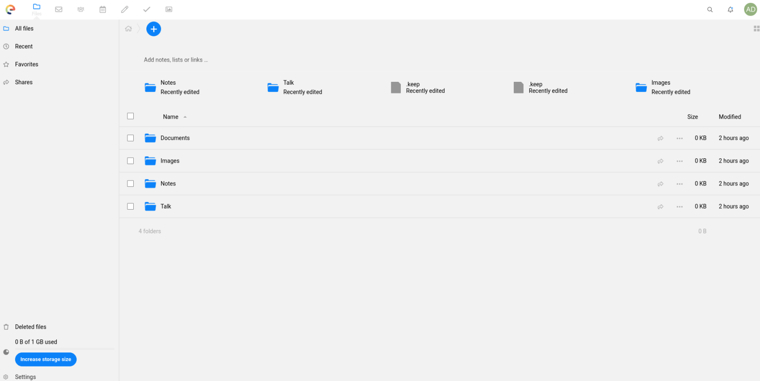This screenshot has width=760, height=381.
Task: Open the notifications bell
Action: [x=730, y=9]
